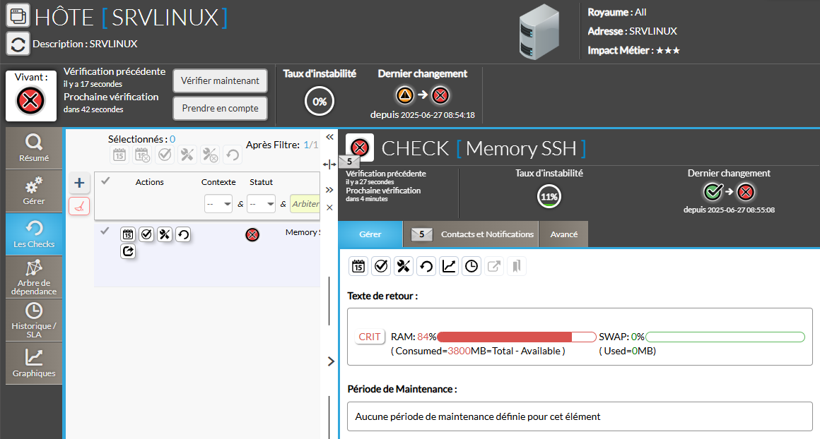Click the clock history icon in the check toolbar

coord(471,266)
